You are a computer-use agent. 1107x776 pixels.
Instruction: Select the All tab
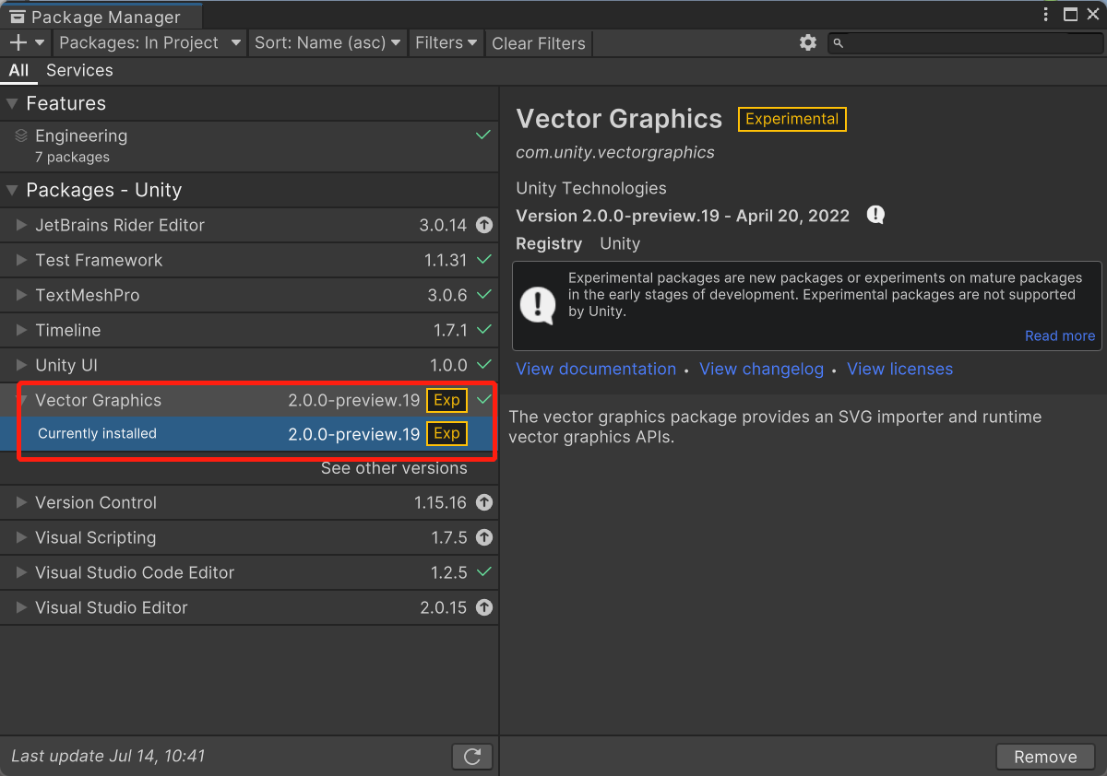coord(18,70)
